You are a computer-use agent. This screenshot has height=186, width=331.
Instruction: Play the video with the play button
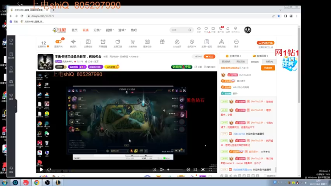tap(41, 169)
